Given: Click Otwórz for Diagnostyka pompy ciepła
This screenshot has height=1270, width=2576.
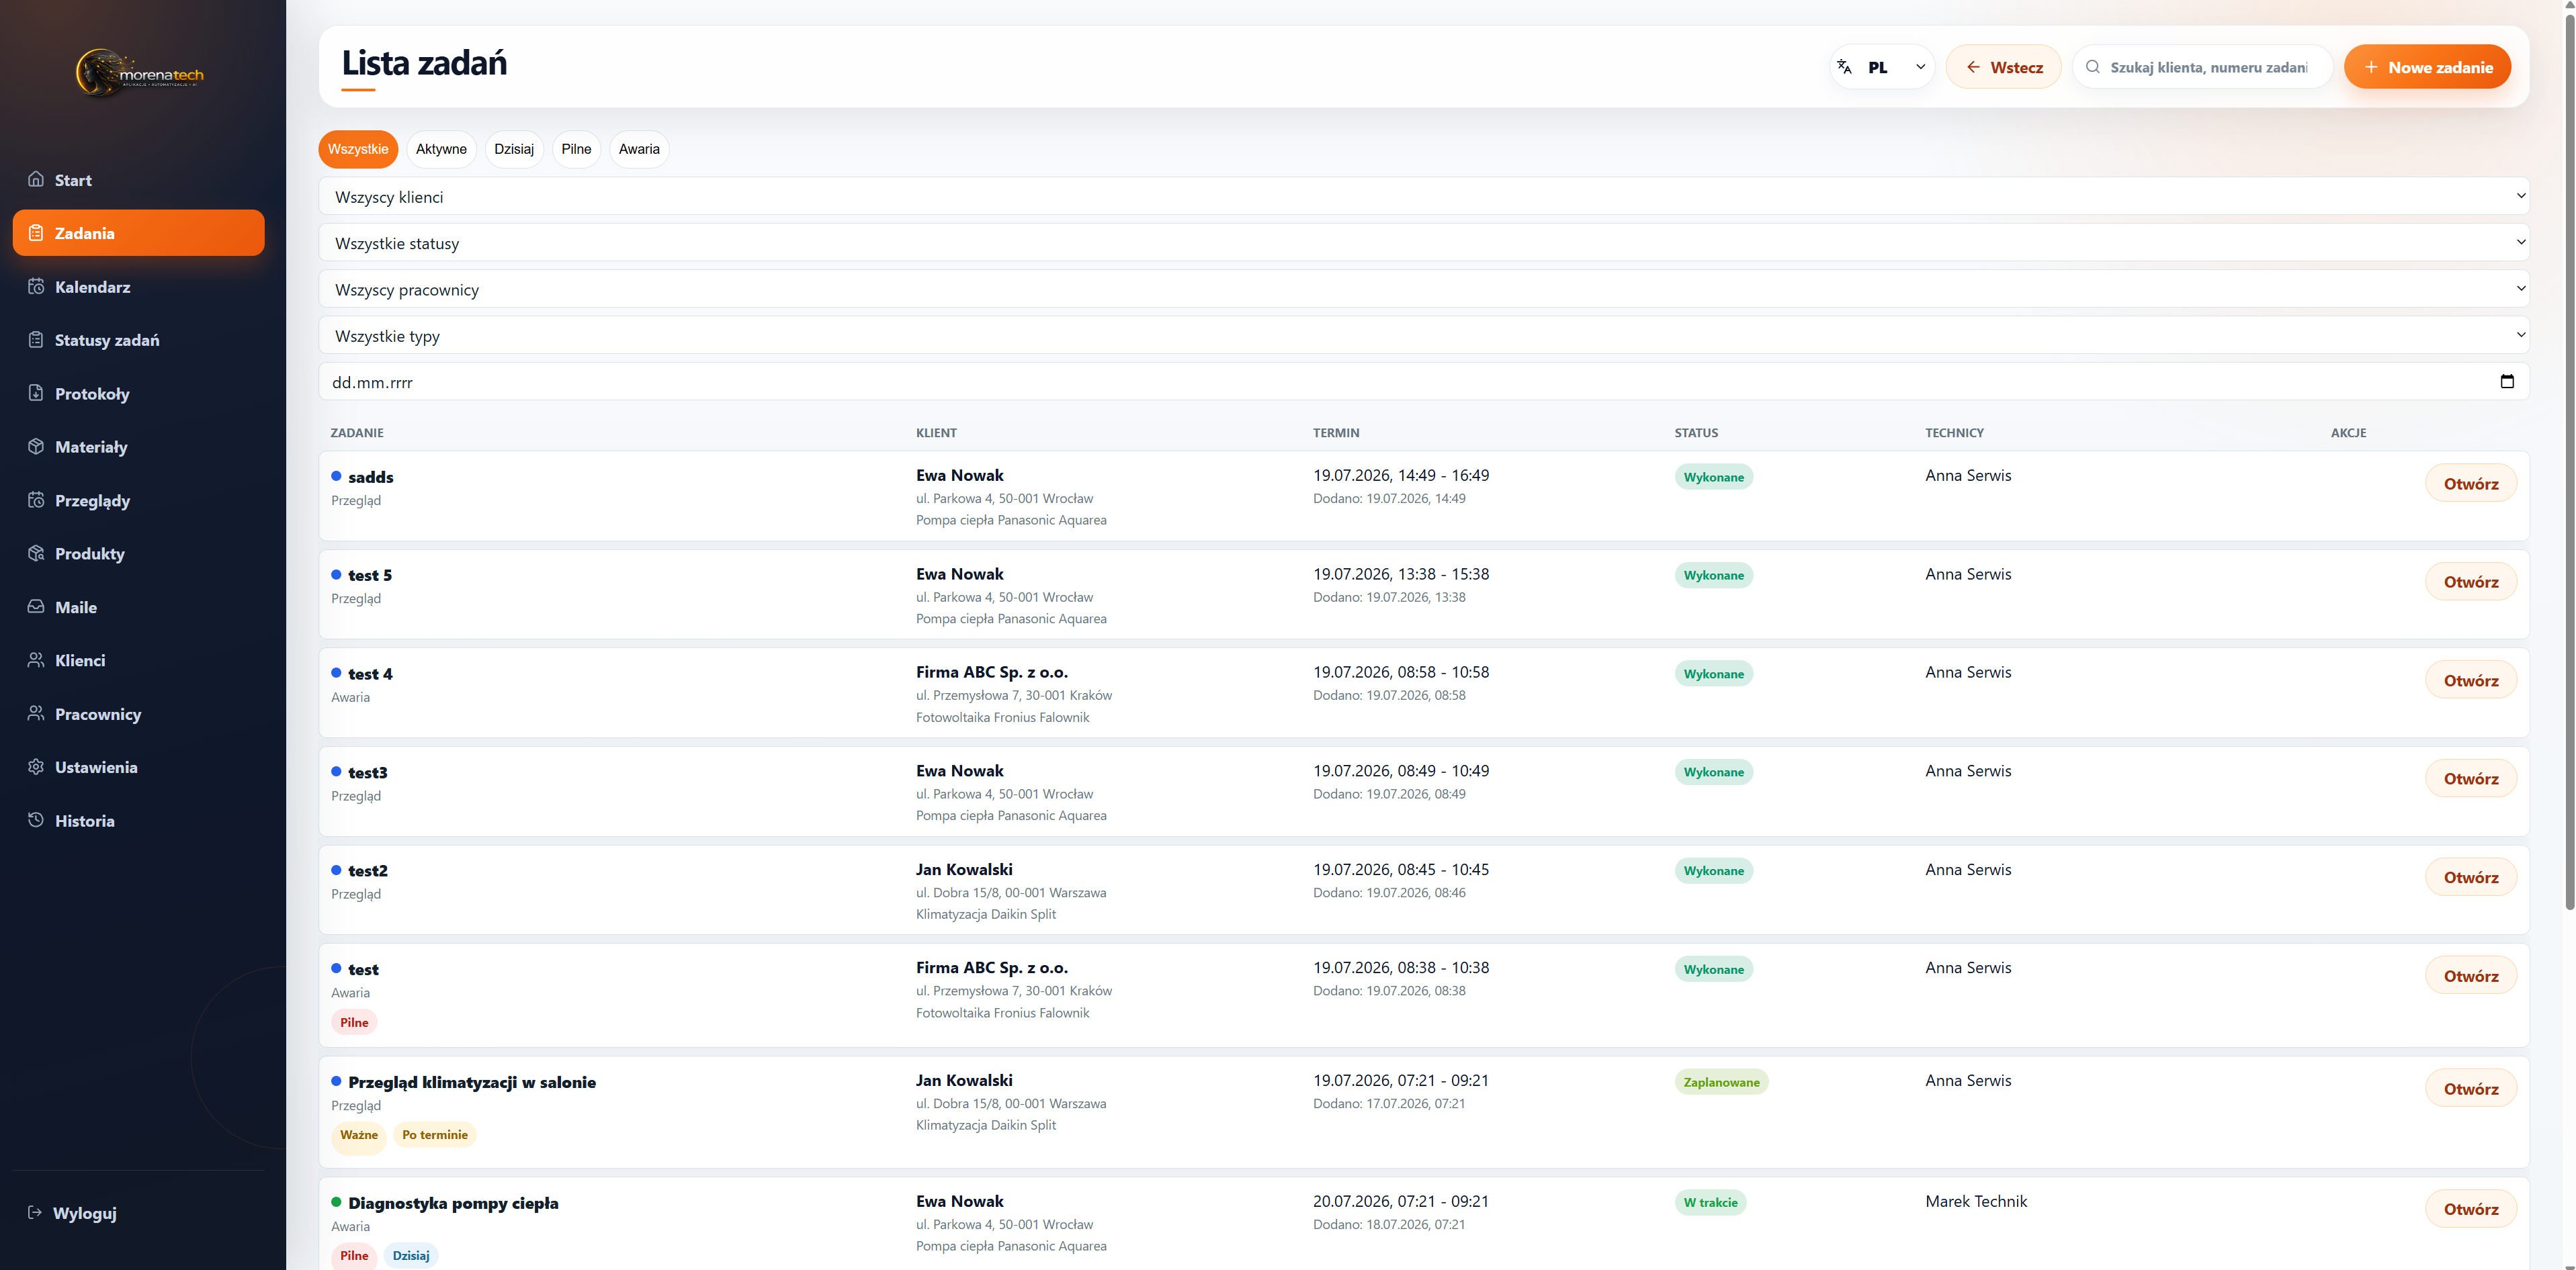Looking at the screenshot, I should coord(2471,1209).
